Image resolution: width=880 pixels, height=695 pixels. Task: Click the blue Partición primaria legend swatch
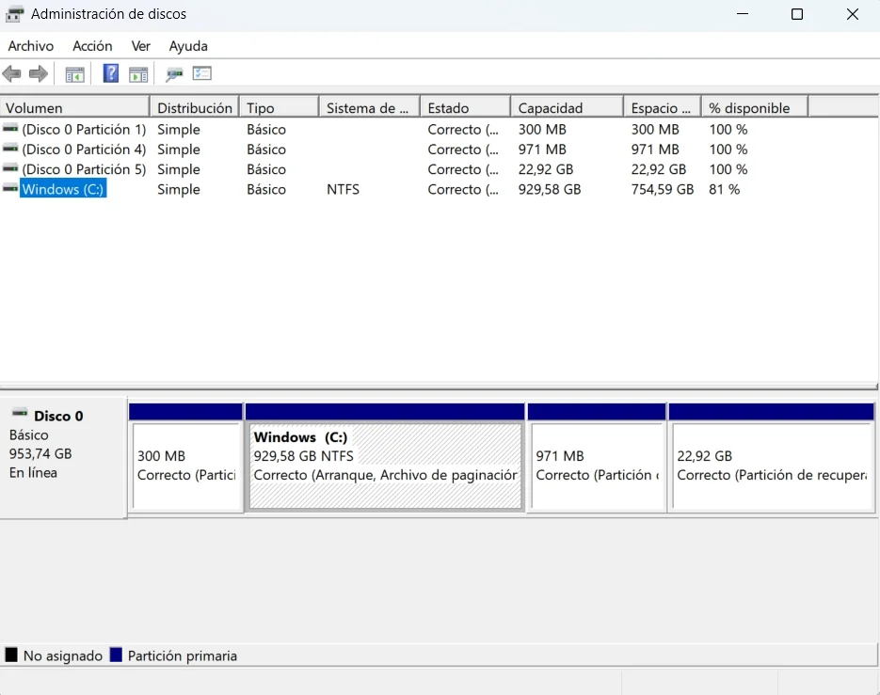pos(116,655)
